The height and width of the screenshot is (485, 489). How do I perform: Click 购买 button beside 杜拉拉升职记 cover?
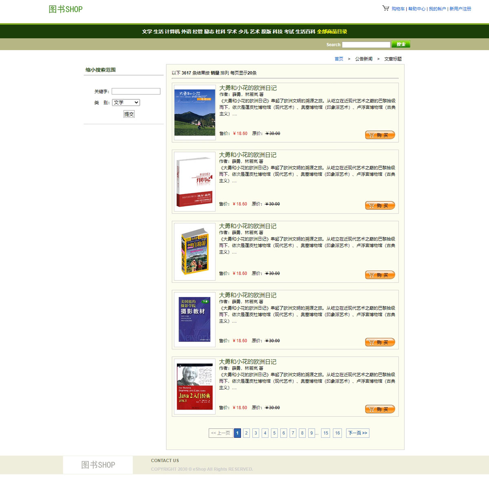click(x=380, y=206)
